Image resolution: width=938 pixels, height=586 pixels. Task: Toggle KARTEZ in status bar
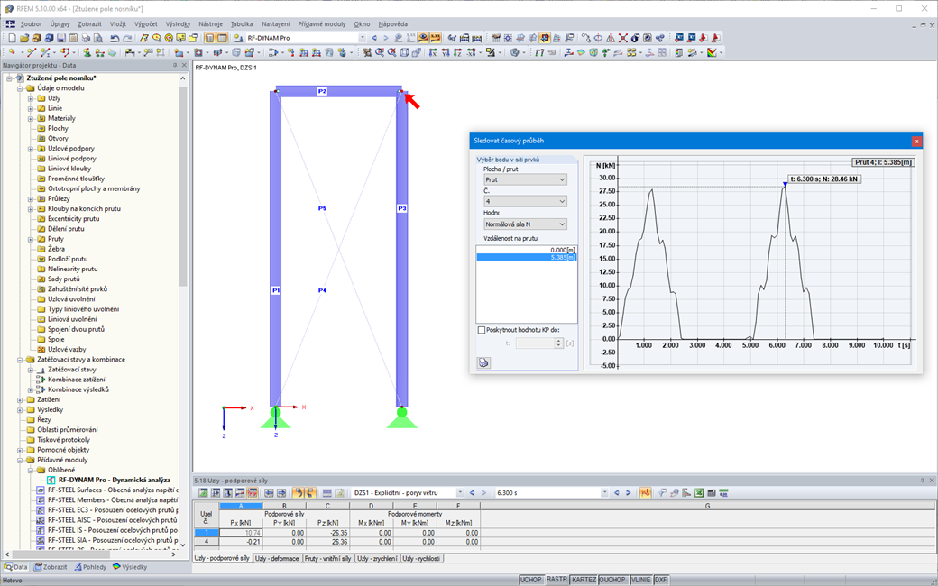point(584,580)
